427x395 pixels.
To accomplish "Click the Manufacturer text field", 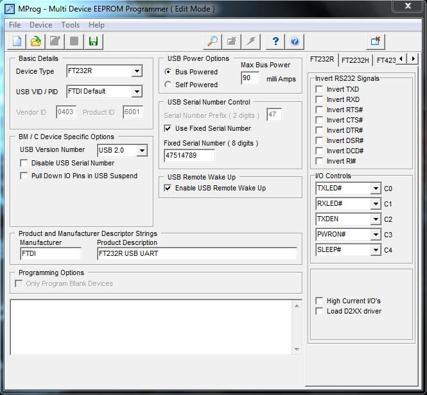I will (51, 253).
